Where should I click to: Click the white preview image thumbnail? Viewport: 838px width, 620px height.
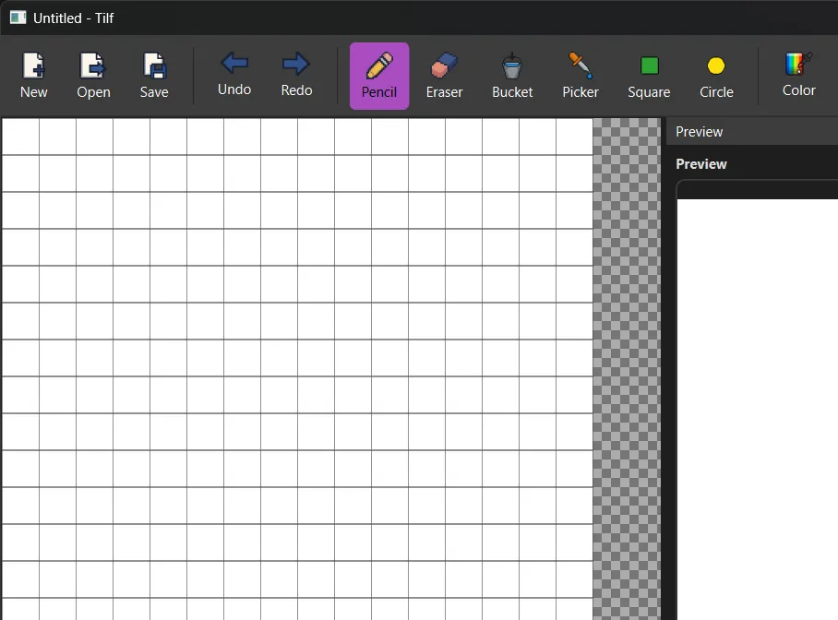point(757,406)
